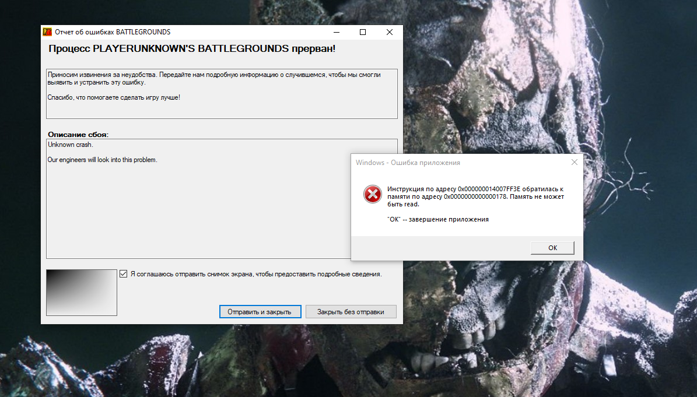
Task: Click heading "Процесс PLAYERUNKNOWN'S BATTLEGROUNDS прерван!"
Action: click(x=192, y=49)
